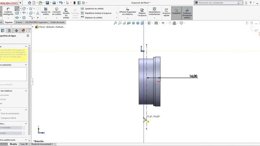260x146 pixels.
Task: Select the Rectangle sketch tool
Action: [x=17, y=13]
